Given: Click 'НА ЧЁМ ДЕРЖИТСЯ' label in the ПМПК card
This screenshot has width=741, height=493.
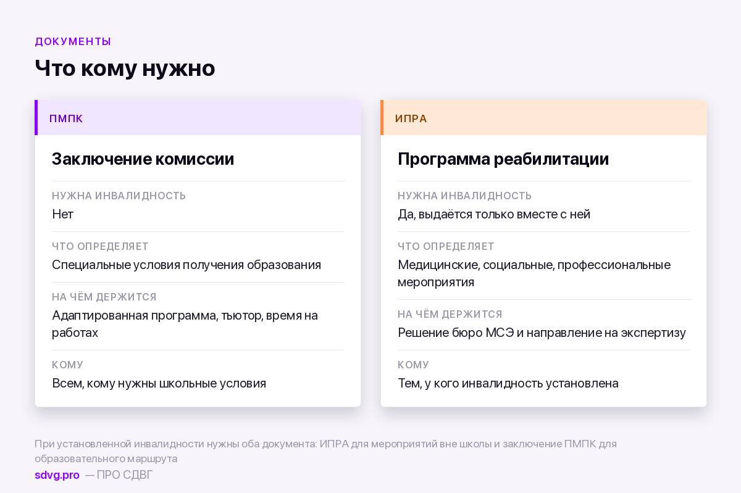Looking at the screenshot, I should [104, 297].
